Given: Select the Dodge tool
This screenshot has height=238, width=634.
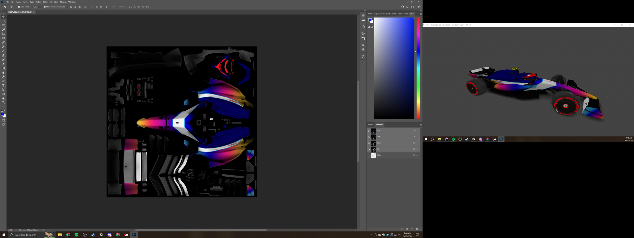Looking at the screenshot, I should (x=3, y=77).
